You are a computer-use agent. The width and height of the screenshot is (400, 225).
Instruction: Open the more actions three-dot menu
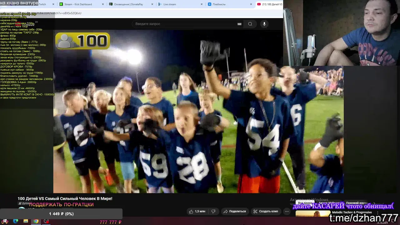point(287,211)
